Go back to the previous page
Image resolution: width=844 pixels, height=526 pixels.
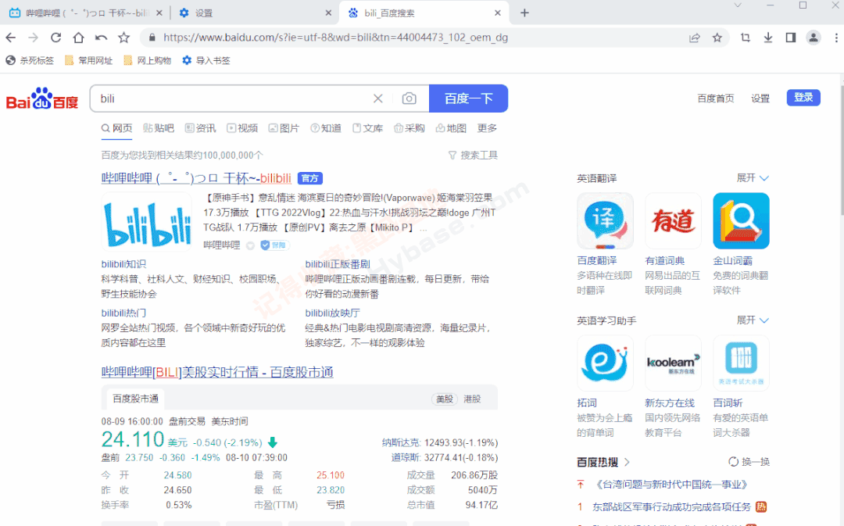(x=11, y=38)
